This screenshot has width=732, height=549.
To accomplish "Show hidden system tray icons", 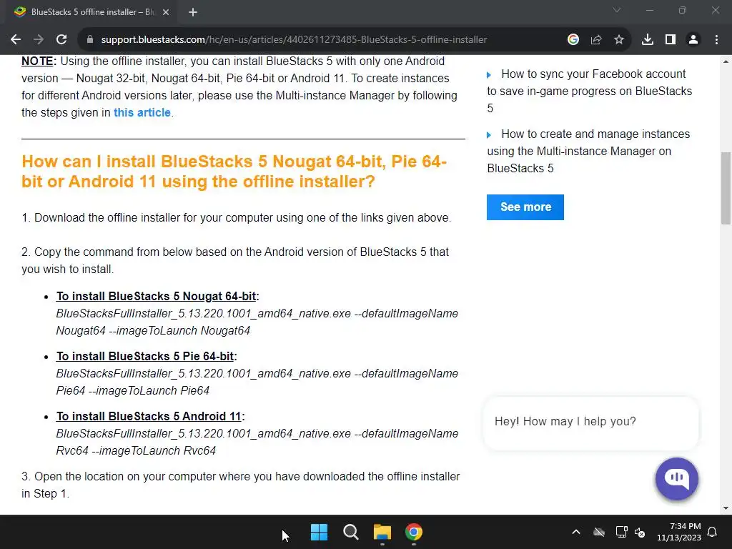I will [576, 532].
